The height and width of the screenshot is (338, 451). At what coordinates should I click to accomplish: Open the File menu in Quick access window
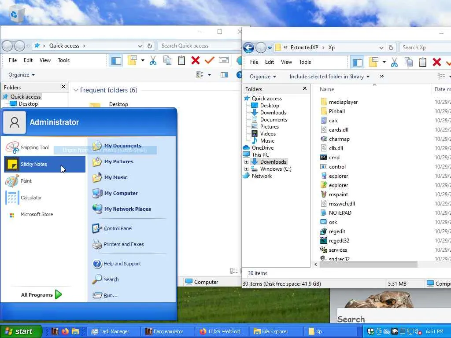[x=13, y=60]
